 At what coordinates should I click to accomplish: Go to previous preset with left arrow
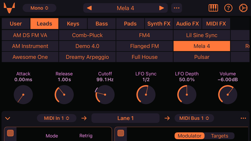[89, 8]
